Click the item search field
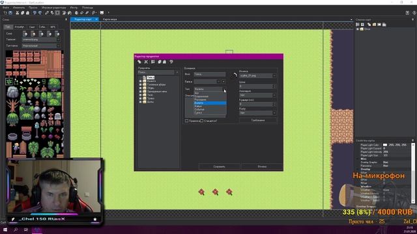Screen dimensions: 417x234 [156, 72]
